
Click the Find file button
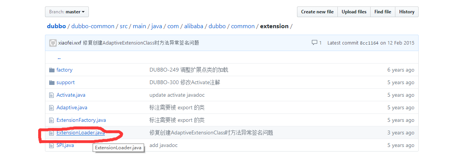coord(382,12)
